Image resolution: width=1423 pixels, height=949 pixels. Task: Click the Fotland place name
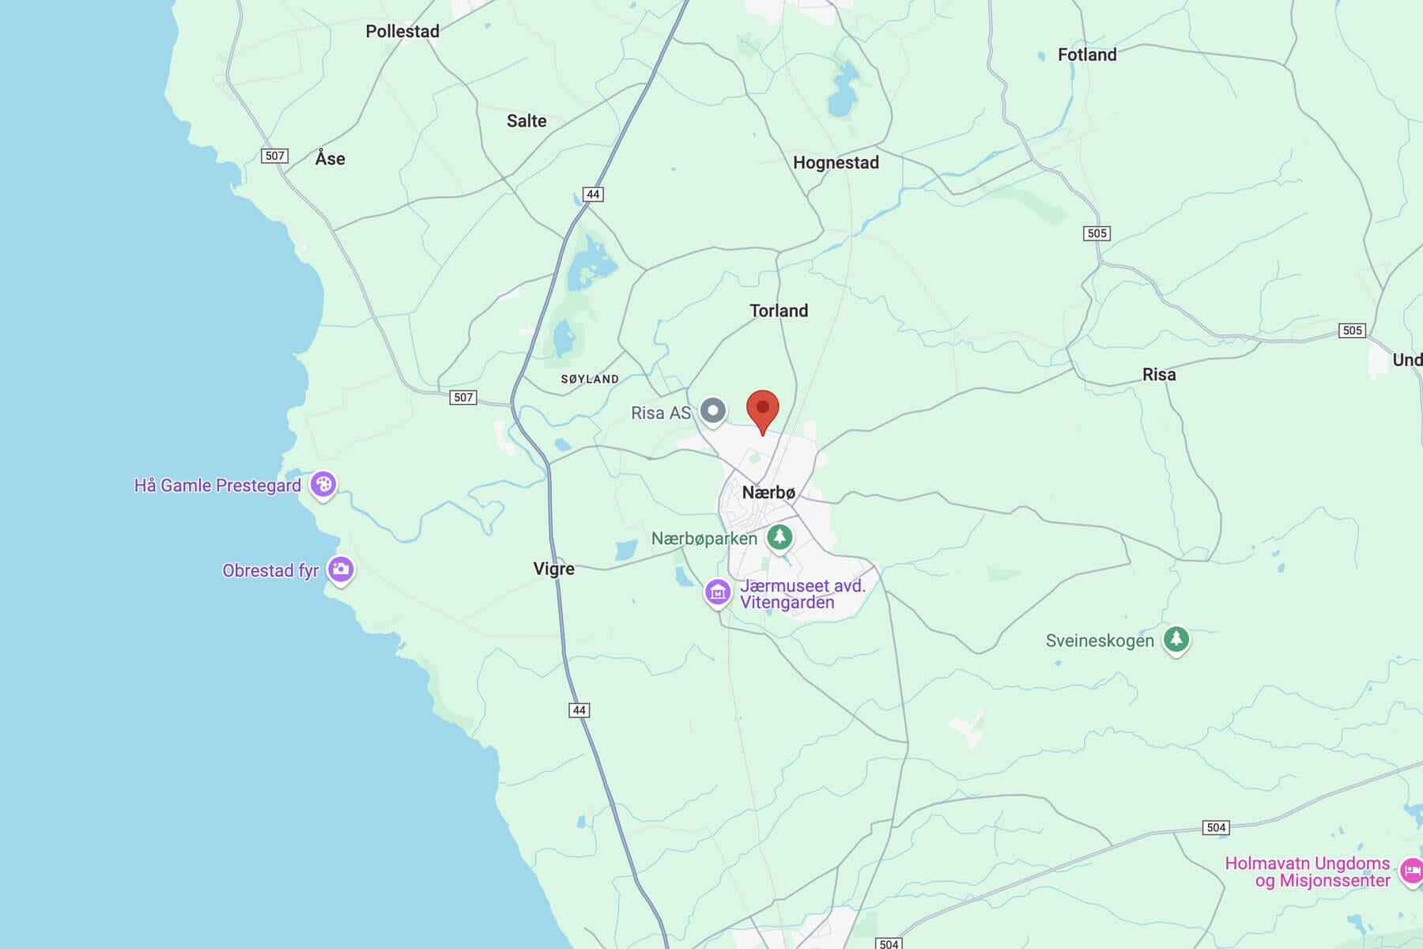1087,55
